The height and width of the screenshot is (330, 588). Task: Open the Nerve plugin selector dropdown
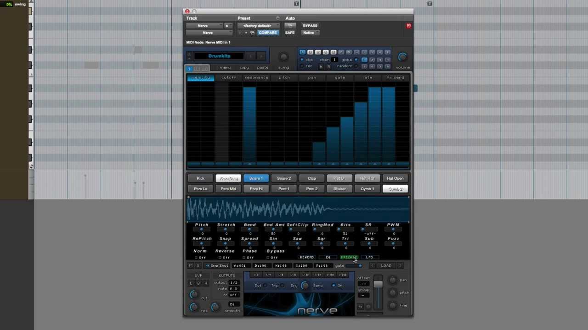(x=209, y=33)
